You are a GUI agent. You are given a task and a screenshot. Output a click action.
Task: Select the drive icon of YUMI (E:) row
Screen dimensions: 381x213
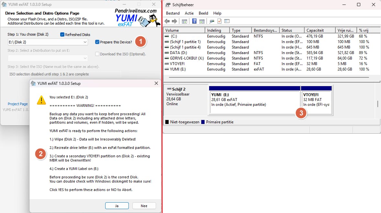167,69
